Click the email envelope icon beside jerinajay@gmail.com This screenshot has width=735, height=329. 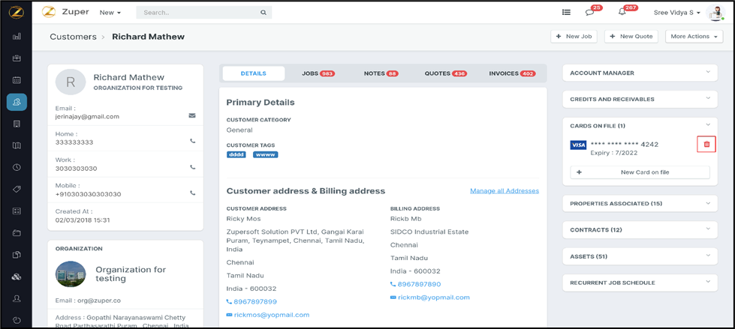pos(192,116)
